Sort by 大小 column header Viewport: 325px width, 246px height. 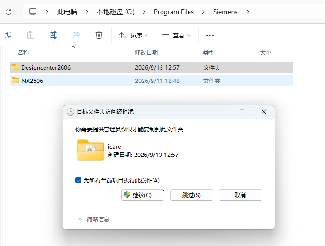point(265,52)
